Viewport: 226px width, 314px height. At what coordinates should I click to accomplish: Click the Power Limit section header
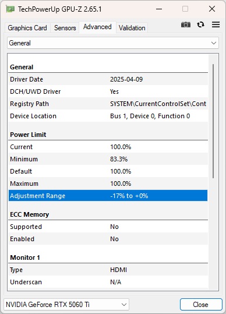(x=28, y=135)
